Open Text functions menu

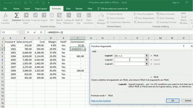52,18
